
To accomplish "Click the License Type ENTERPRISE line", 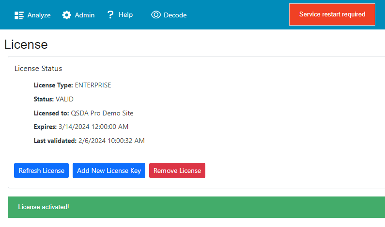I will coord(72,85).
